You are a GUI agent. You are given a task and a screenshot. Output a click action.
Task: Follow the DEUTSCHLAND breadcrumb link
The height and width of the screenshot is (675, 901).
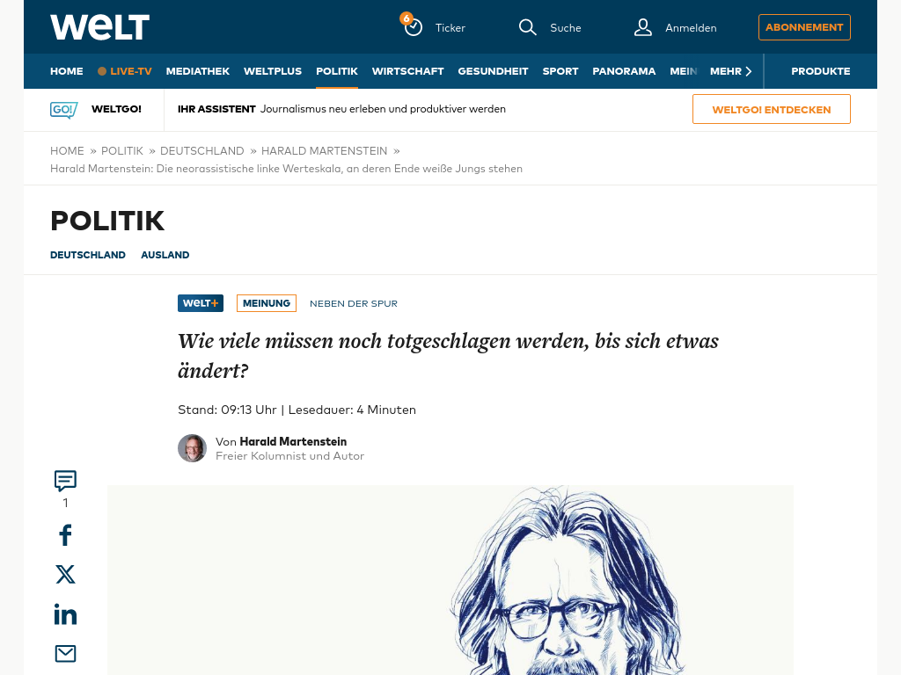pyautogui.click(x=201, y=151)
